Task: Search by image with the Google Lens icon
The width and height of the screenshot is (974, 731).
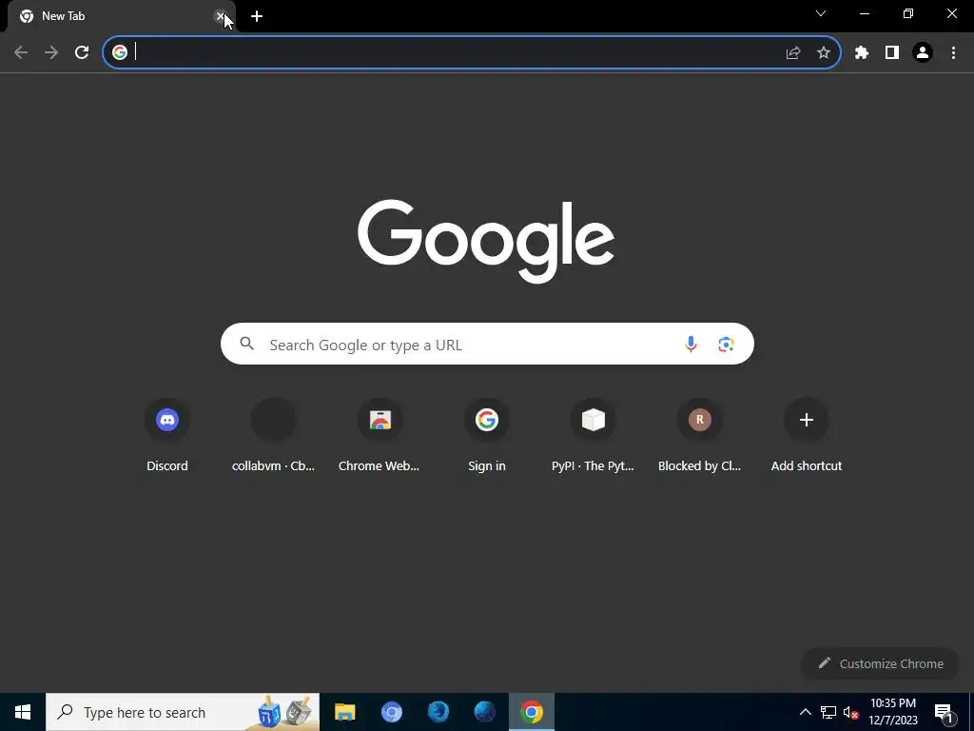Action: (x=726, y=344)
